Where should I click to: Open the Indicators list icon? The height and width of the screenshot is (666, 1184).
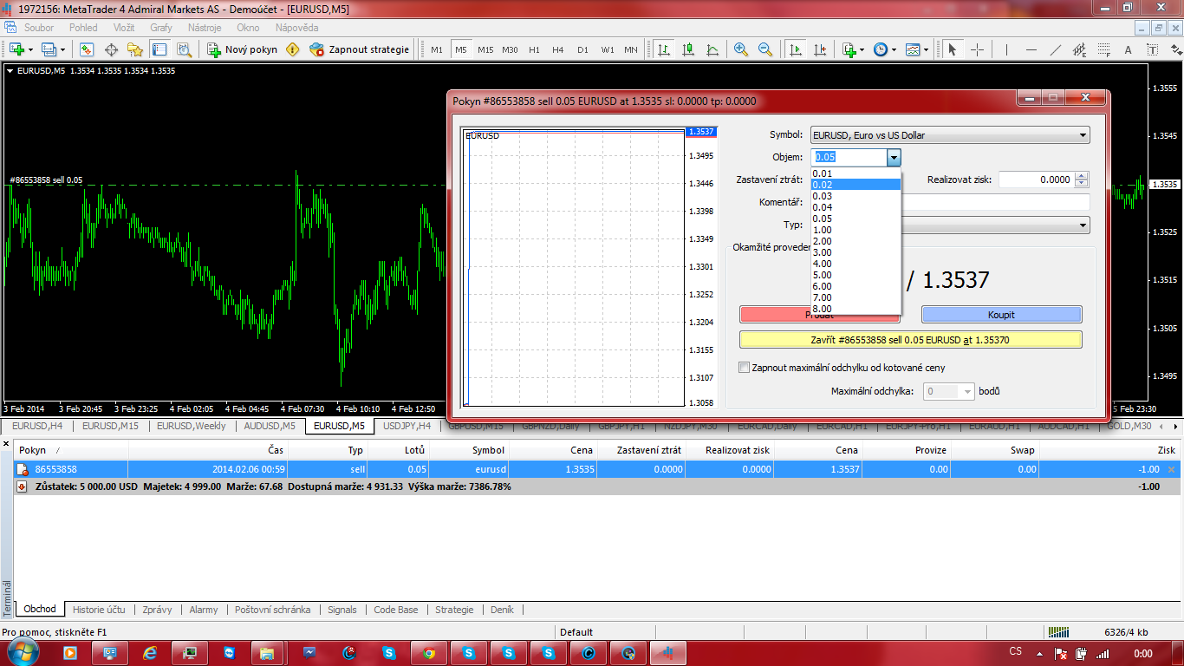point(849,49)
